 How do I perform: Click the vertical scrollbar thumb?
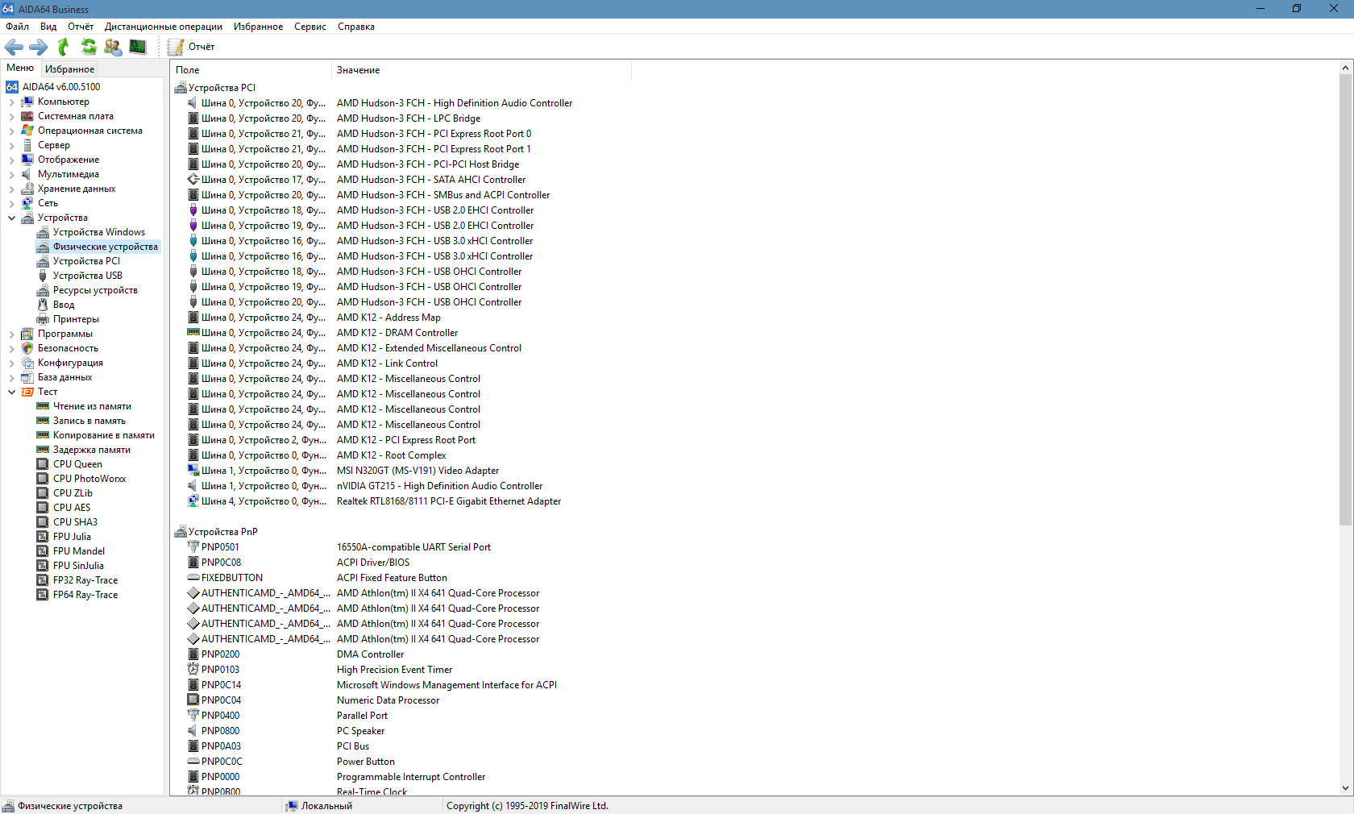[1345, 300]
